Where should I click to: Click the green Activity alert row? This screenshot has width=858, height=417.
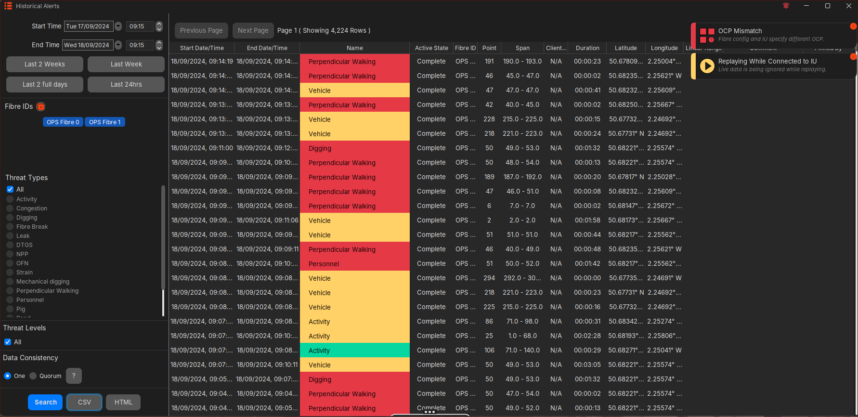coord(354,351)
